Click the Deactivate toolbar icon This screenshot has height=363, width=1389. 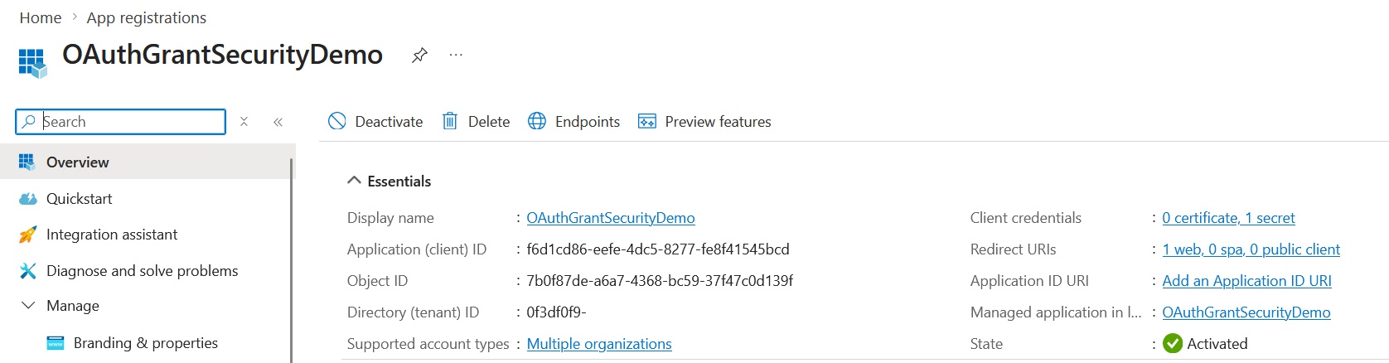[x=337, y=122]
